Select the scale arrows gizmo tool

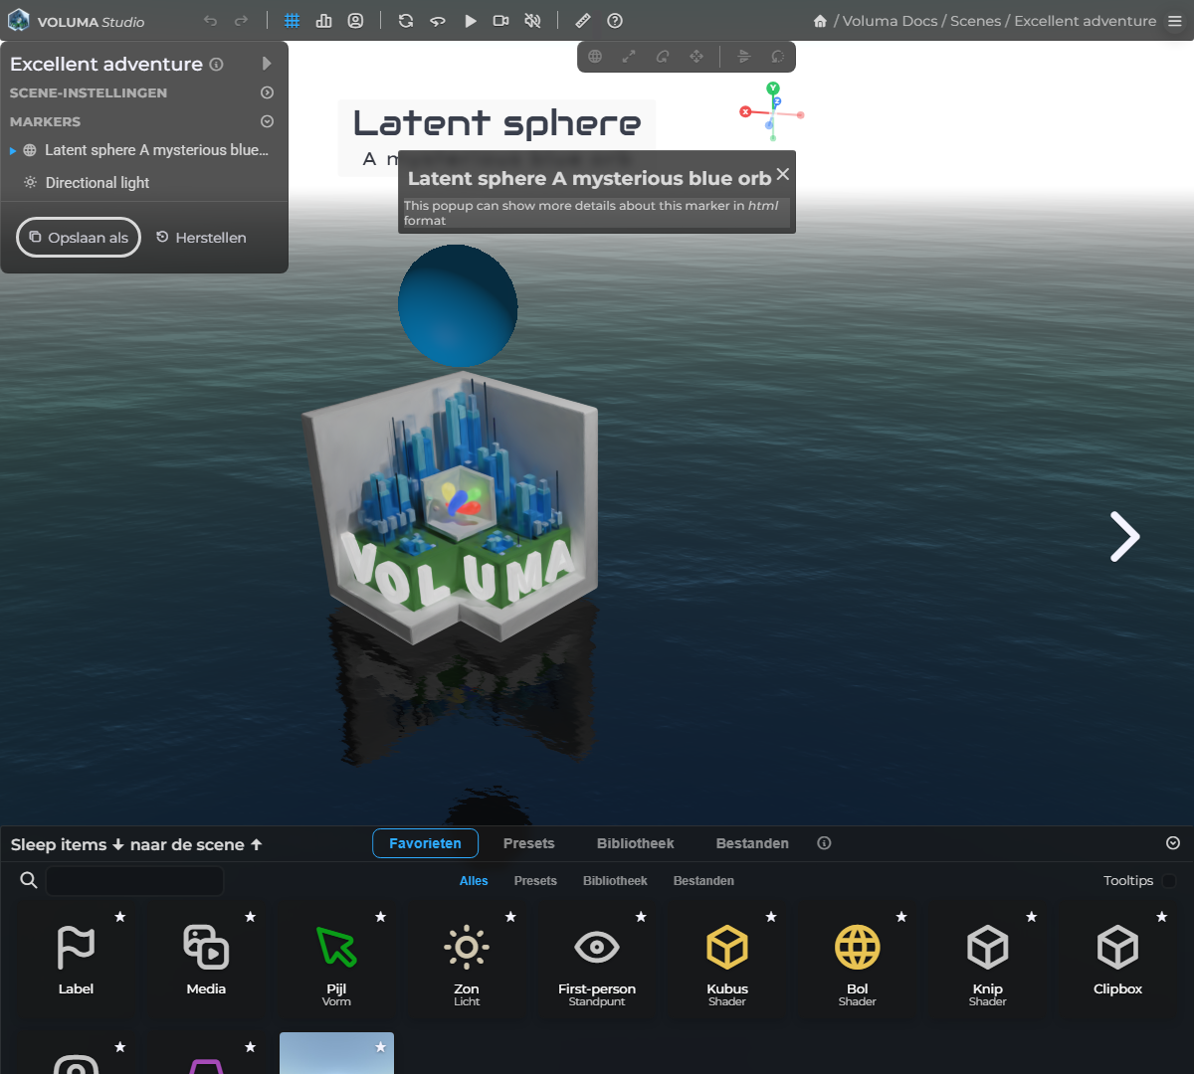(x=629, y=57)
